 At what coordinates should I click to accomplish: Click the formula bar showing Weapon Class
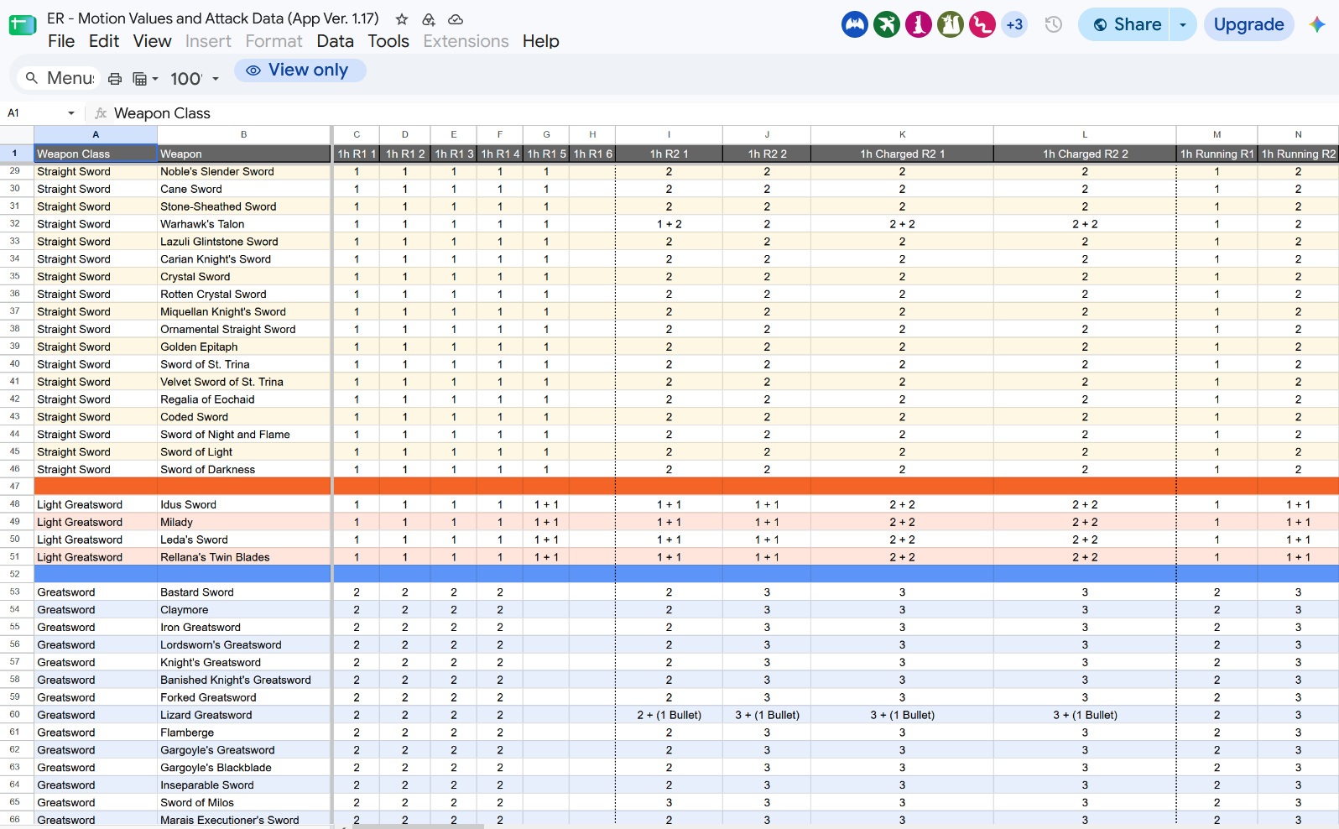(722, 113)
